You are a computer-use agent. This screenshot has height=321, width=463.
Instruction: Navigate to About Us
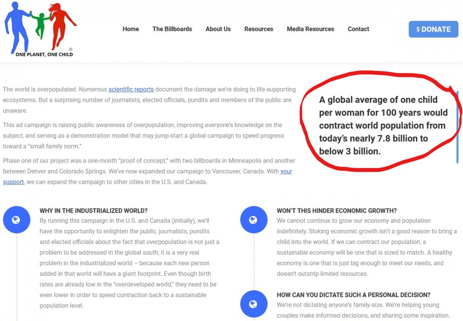pos(218,29)
